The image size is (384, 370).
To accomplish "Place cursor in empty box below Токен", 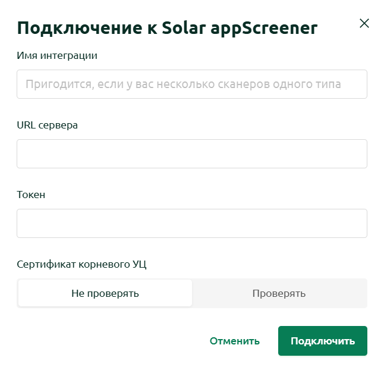I will pyautogui.click(x=192, y=223).
